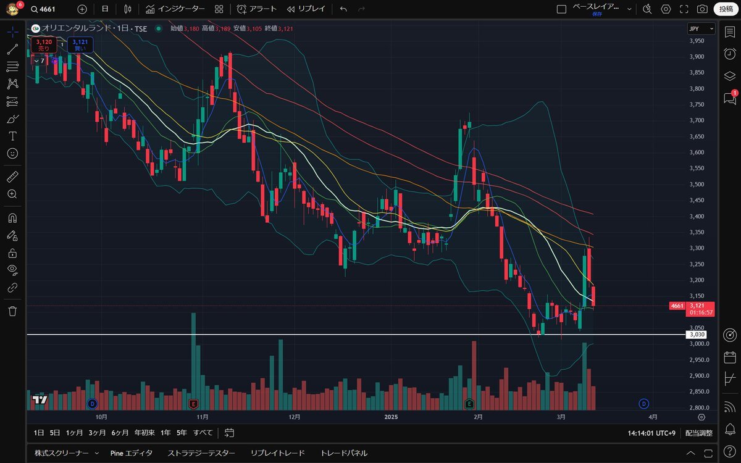The height and width of the screenshot is (463, 741).
Task: Switch to ストラテジーテスター tab
Action: tap(201, 453)
